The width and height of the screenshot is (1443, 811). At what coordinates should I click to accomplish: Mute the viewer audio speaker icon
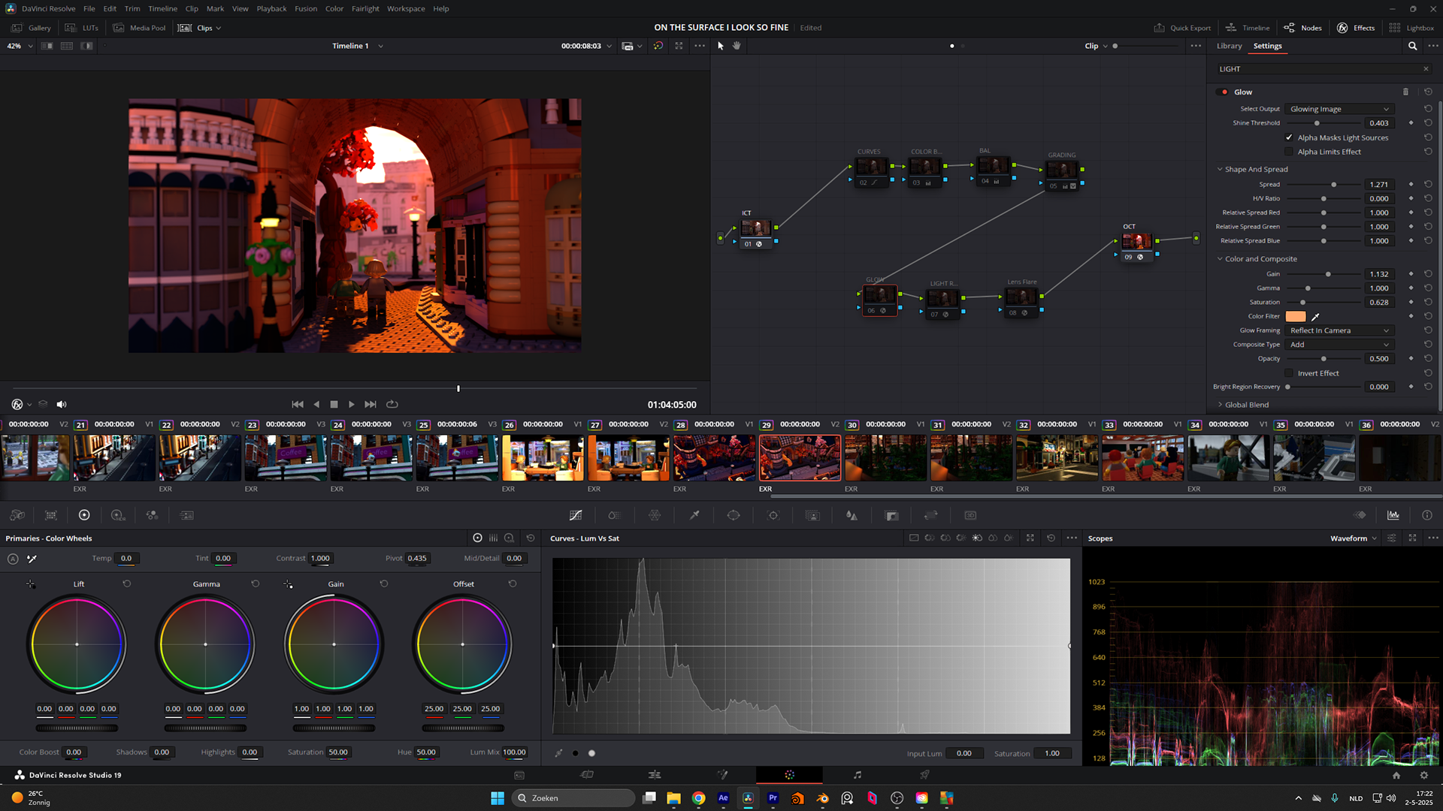[62, 404]
